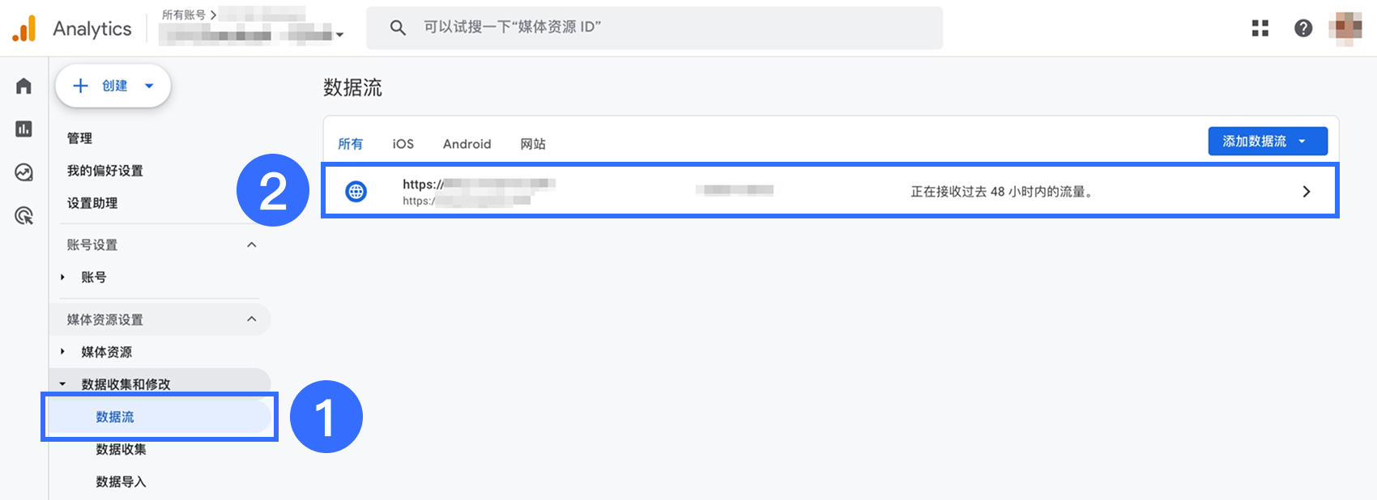The width and height of the screenshot is (1377, 500).
Task: Open the Explore icon in sidebar
Action: tap(23, 172)
